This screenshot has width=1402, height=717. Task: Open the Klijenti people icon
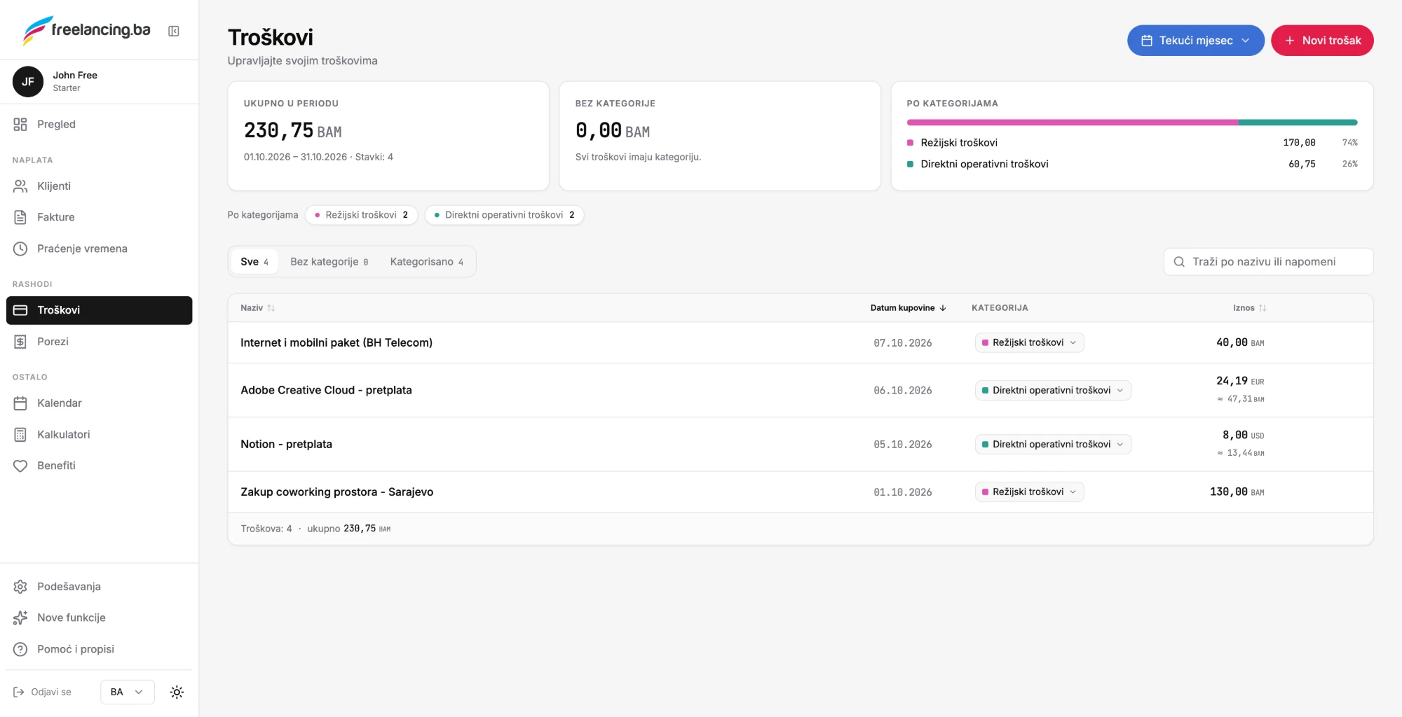click(x=20, y=186)
